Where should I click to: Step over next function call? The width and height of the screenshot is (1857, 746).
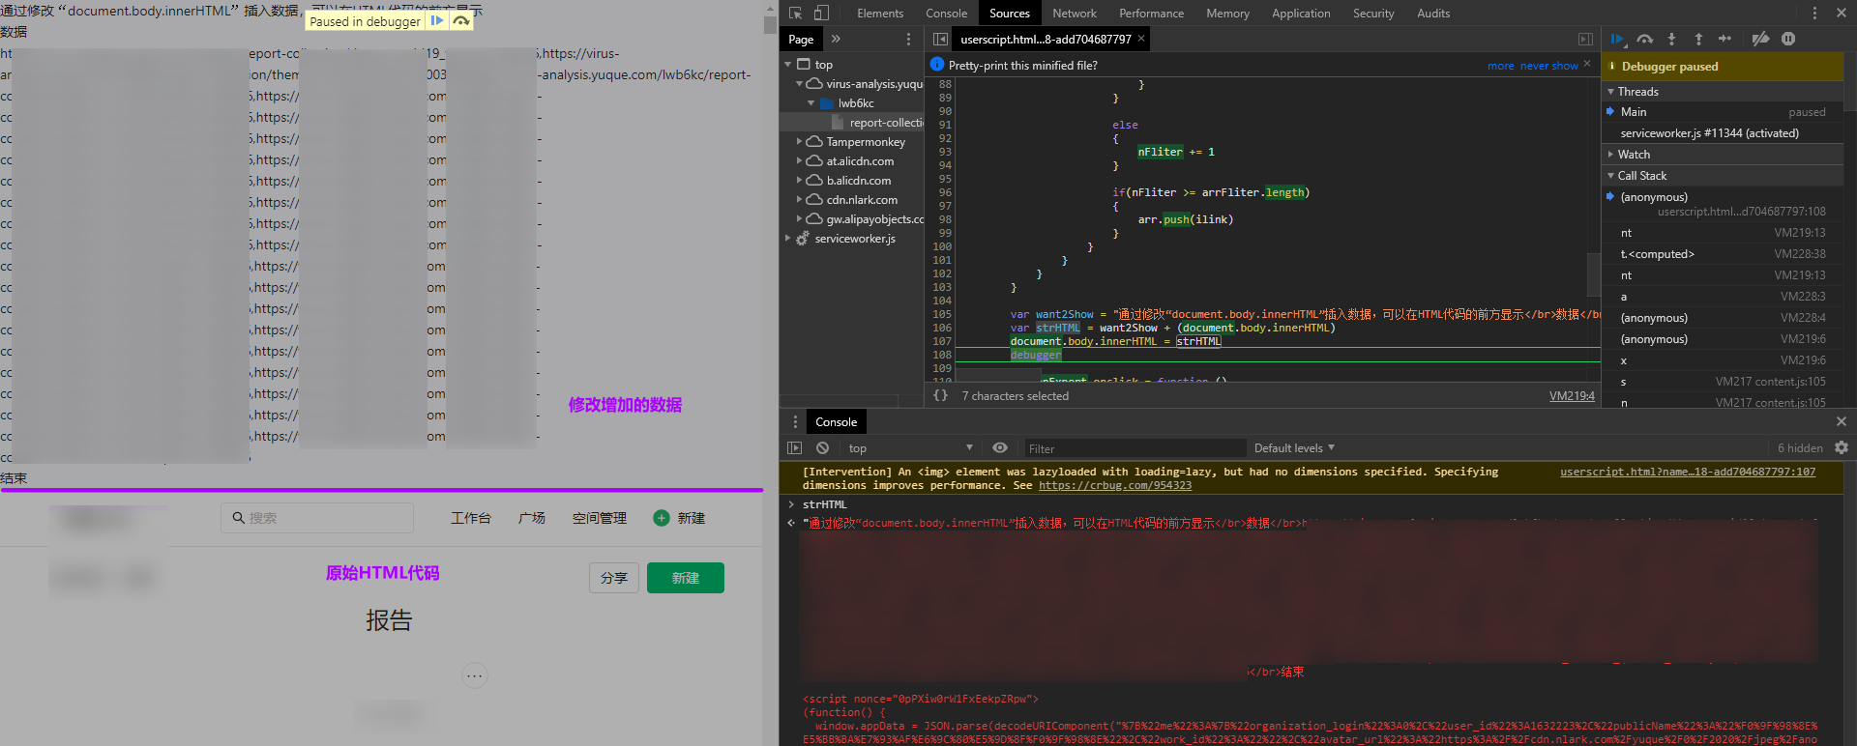pos(1645,39)
